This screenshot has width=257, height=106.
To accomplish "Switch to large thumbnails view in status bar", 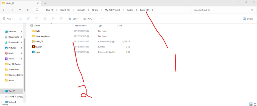I will [255, 104].
